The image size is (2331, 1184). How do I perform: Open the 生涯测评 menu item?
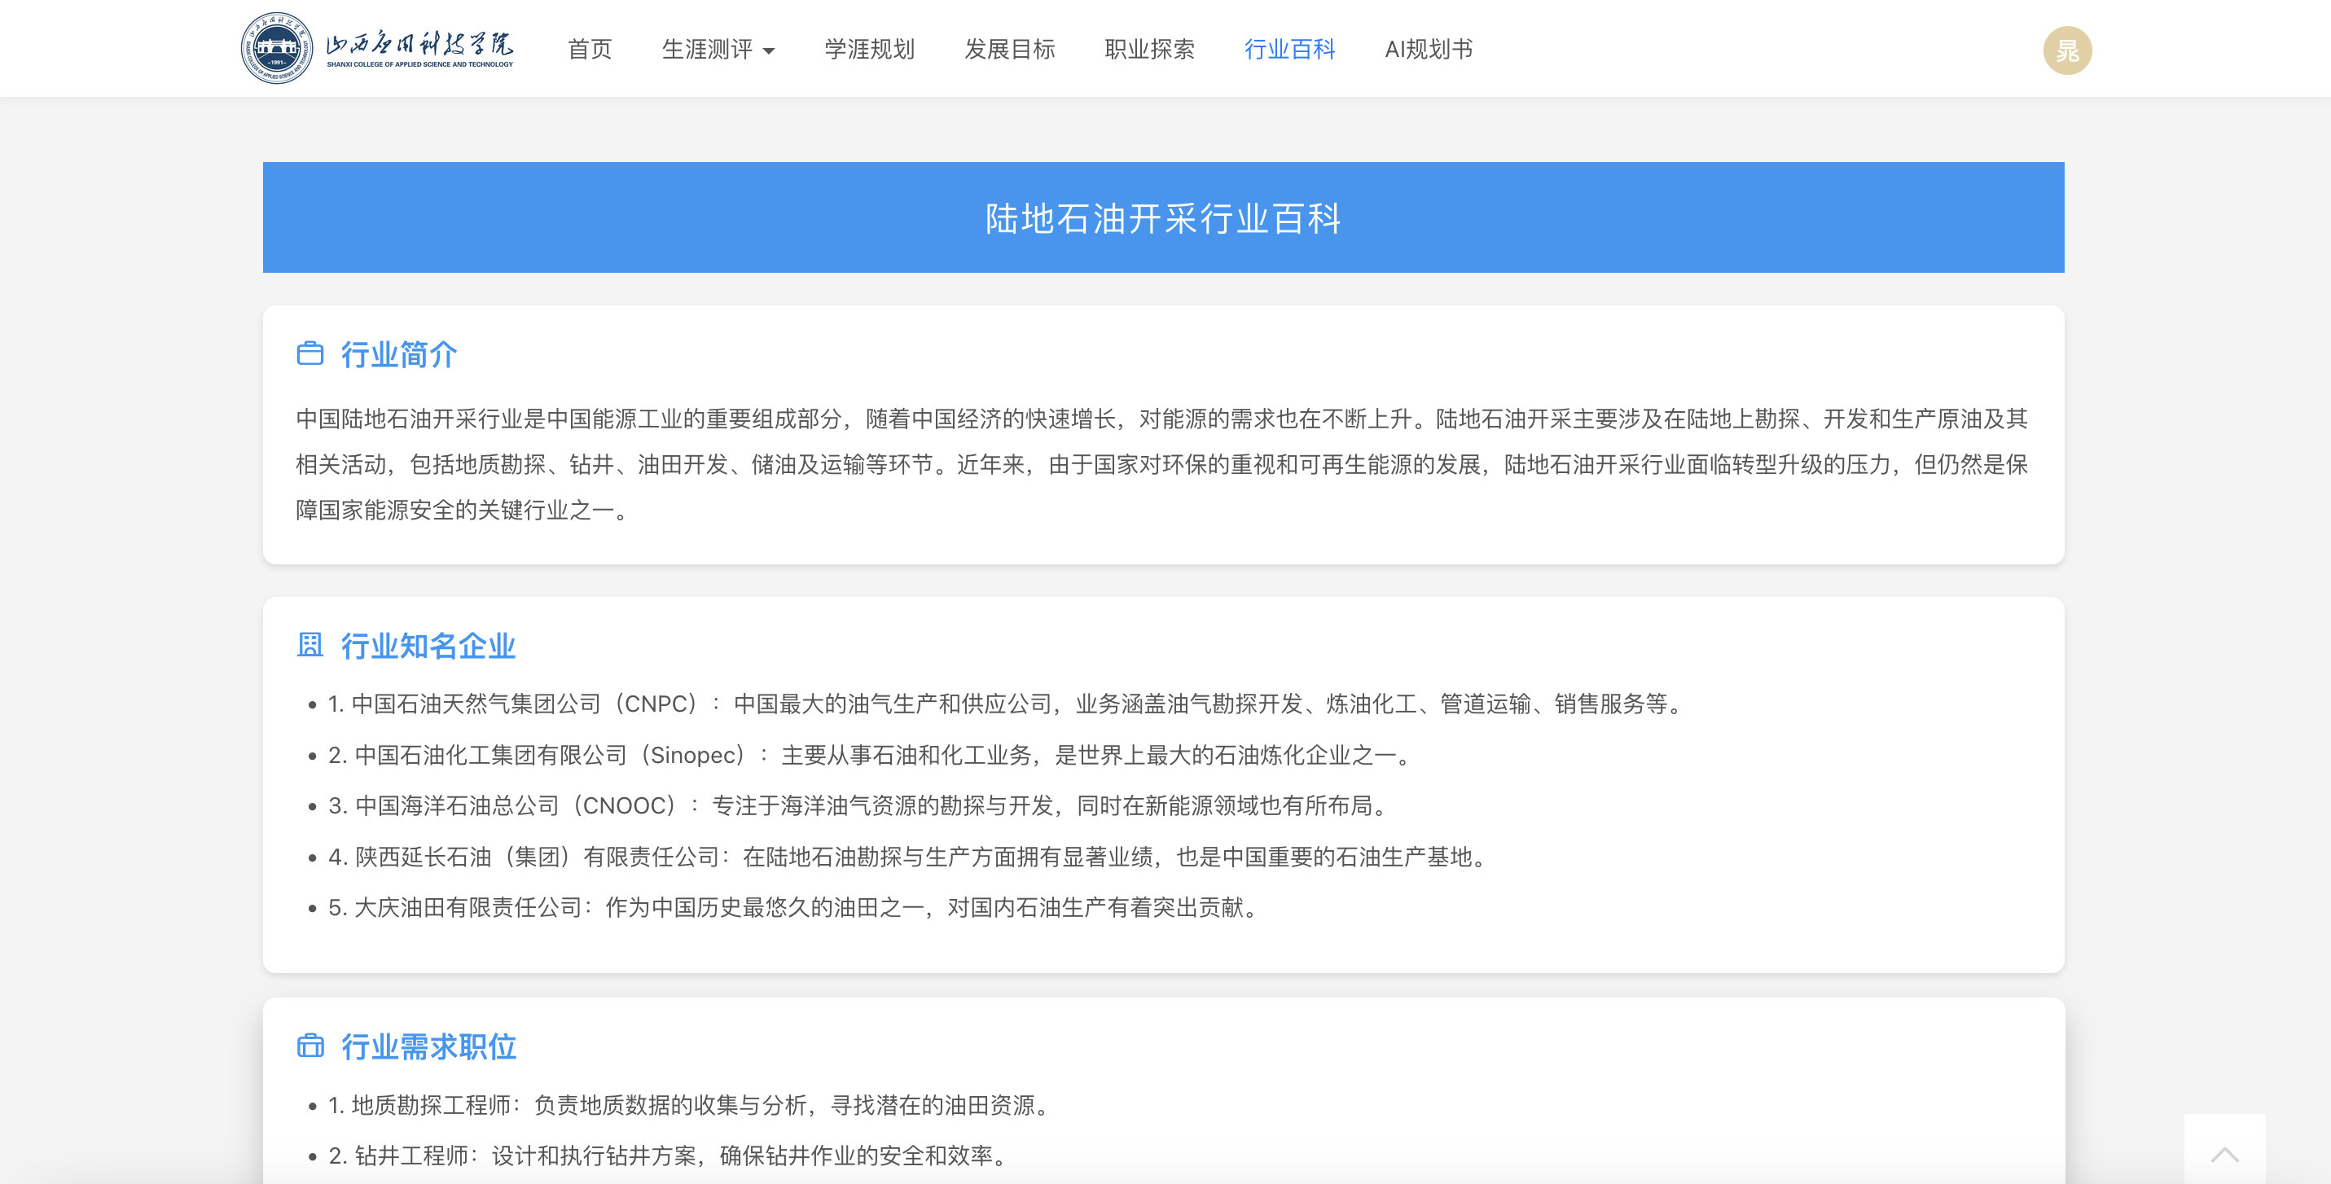(x=708, y=49)
